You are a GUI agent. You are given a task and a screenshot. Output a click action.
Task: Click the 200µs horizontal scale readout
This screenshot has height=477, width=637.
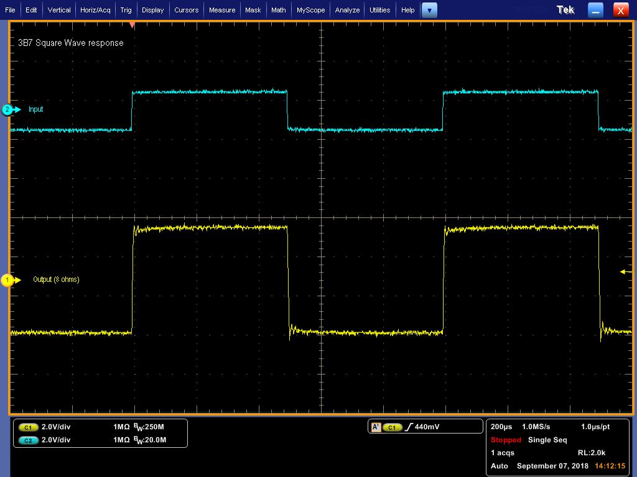click(501, 427)
